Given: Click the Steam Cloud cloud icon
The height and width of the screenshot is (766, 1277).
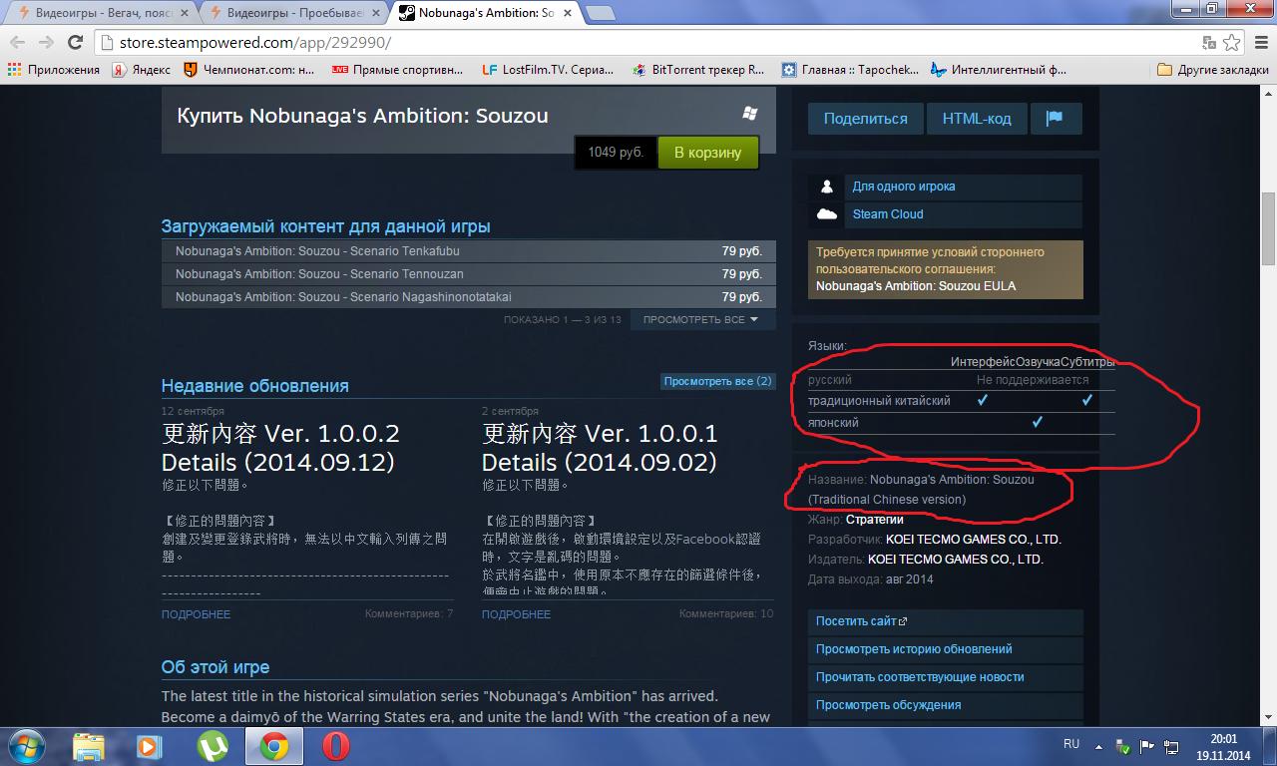Looking at the screenshot, I should coord(827,214).
